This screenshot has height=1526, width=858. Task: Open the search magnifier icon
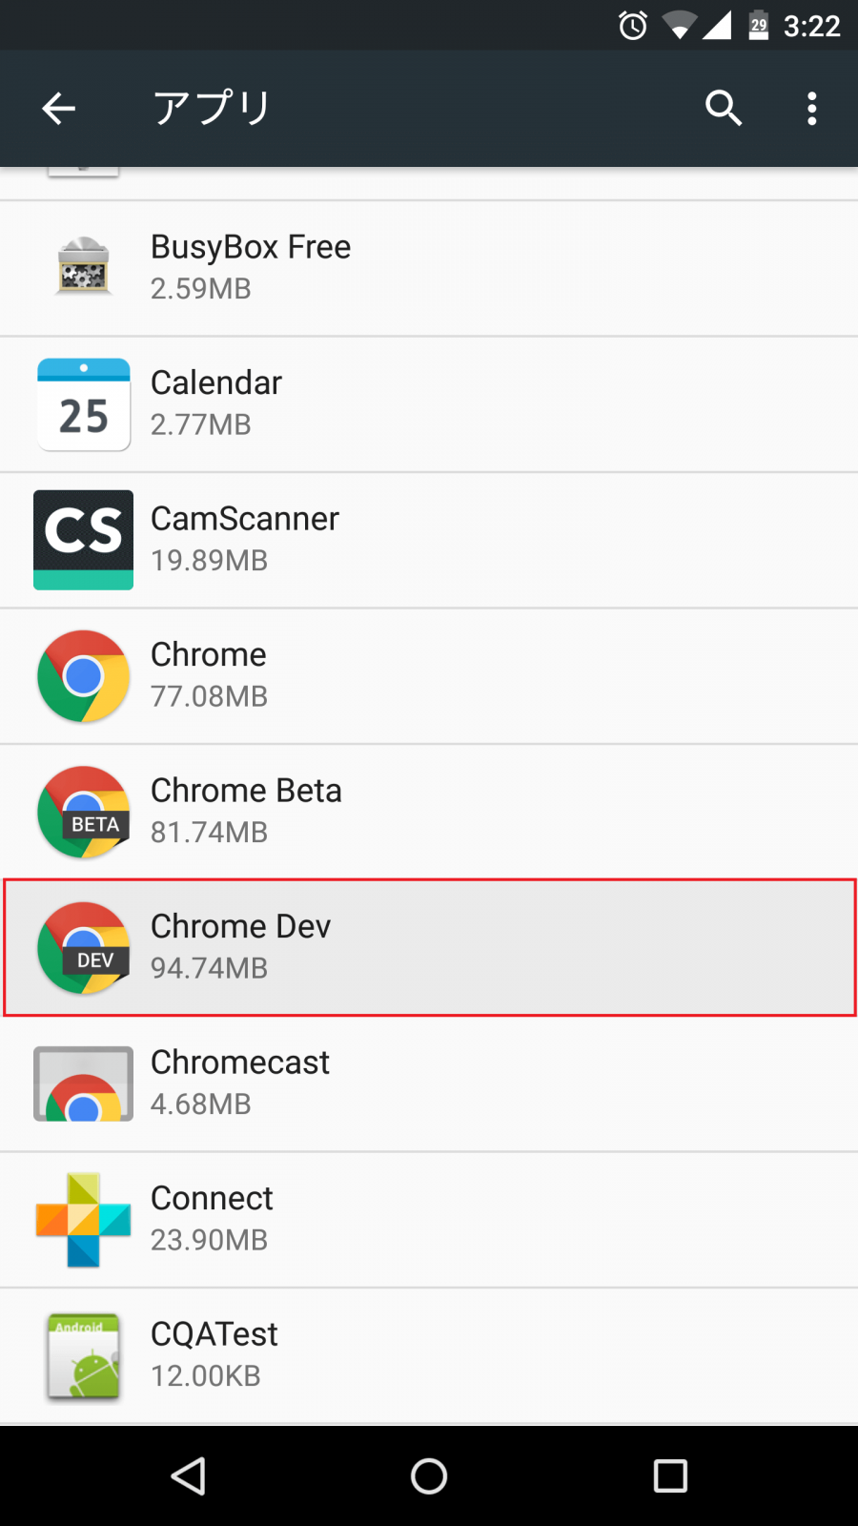[x=724, y=109]
